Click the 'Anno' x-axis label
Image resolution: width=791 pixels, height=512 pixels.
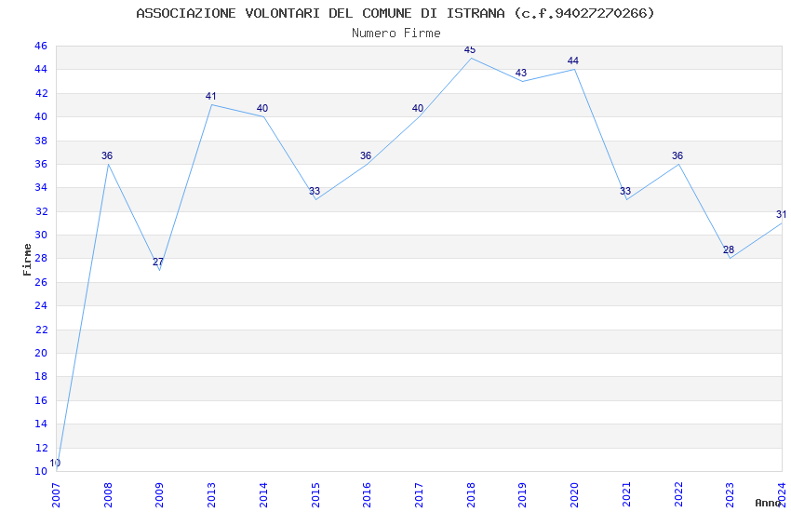[x=768, y=503]
